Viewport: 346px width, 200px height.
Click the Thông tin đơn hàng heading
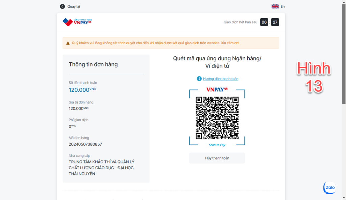tap(93, 64)
